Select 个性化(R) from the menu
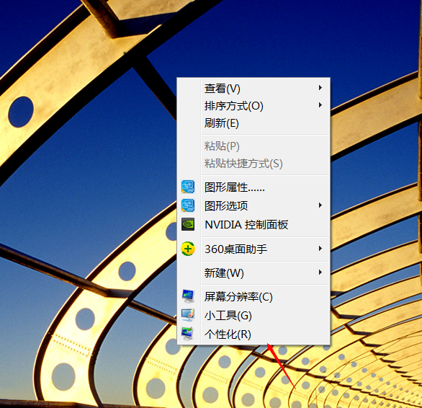This screenshot has width=422, height=408. (253, 334)
